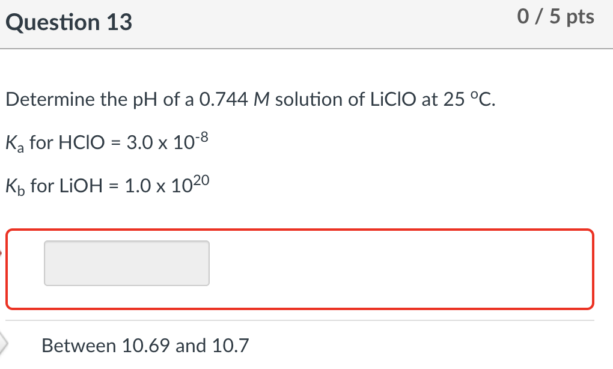Click inside the gray text entry box

point(126,263)
